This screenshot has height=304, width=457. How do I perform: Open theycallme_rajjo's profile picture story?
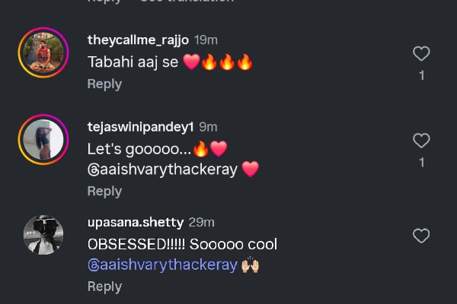tap(43, 52)
